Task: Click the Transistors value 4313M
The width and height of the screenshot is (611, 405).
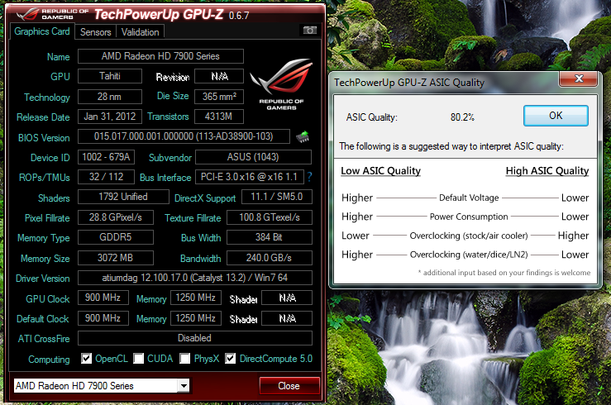Action: (219, 117)
